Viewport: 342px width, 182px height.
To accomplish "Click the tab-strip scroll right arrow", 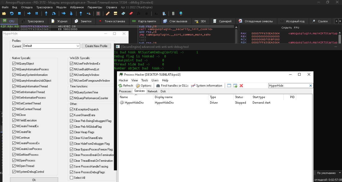I will point(340,21).
